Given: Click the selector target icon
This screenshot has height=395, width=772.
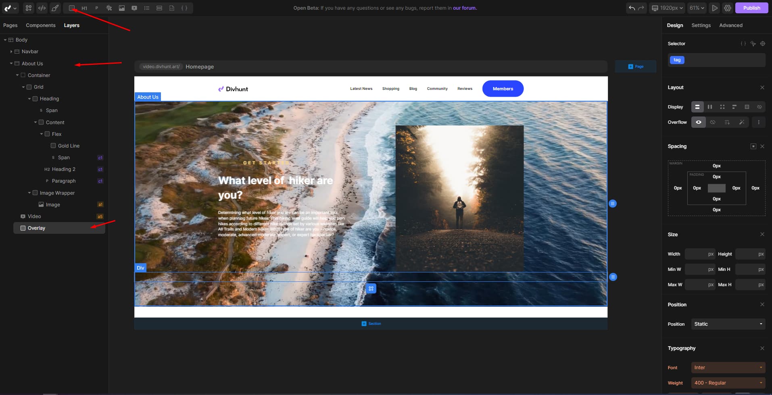Looking at the screenshot, I should tap(762, 44).
